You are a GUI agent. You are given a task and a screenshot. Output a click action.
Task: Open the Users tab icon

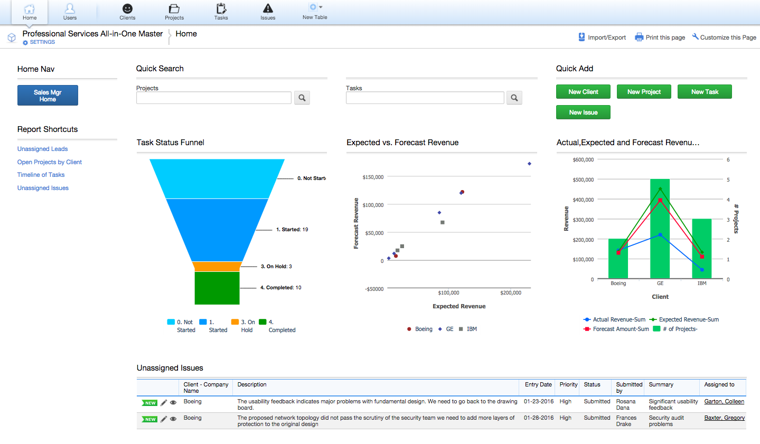tap(70, 8)
